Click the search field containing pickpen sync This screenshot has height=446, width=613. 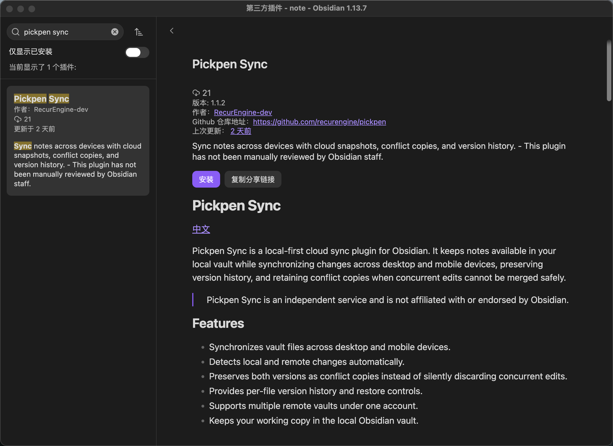click(65, 32)
